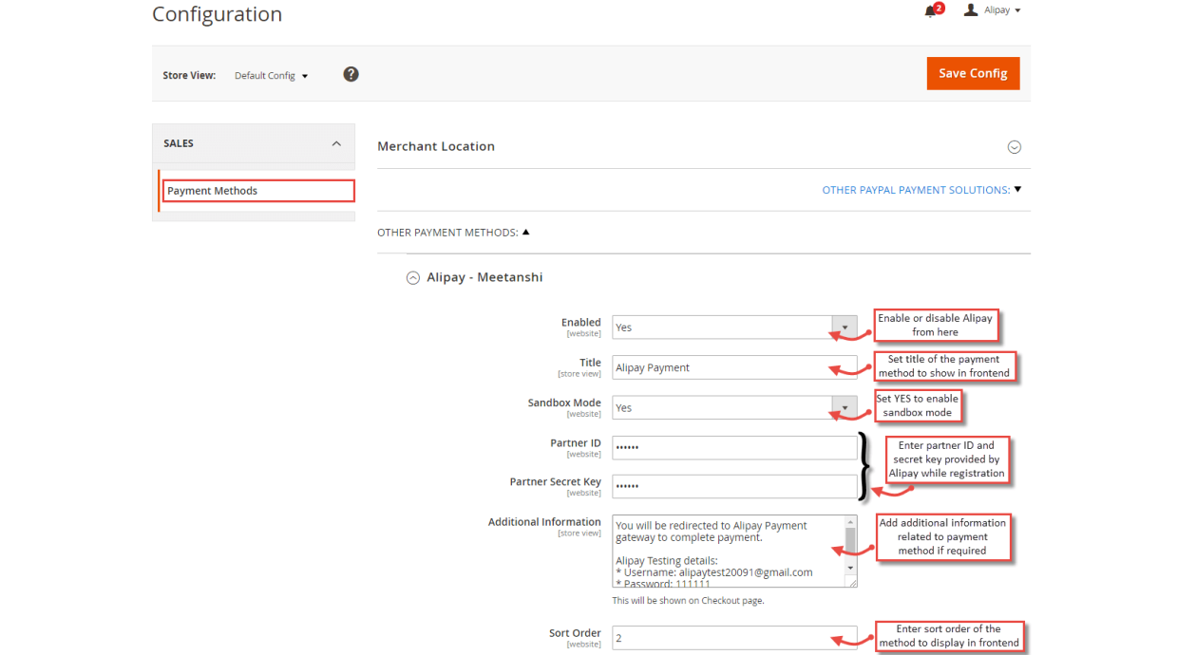Click the Additional Information scrollbar up arrow
Viewport: 1177px width, 655px height.
(851, 522)
